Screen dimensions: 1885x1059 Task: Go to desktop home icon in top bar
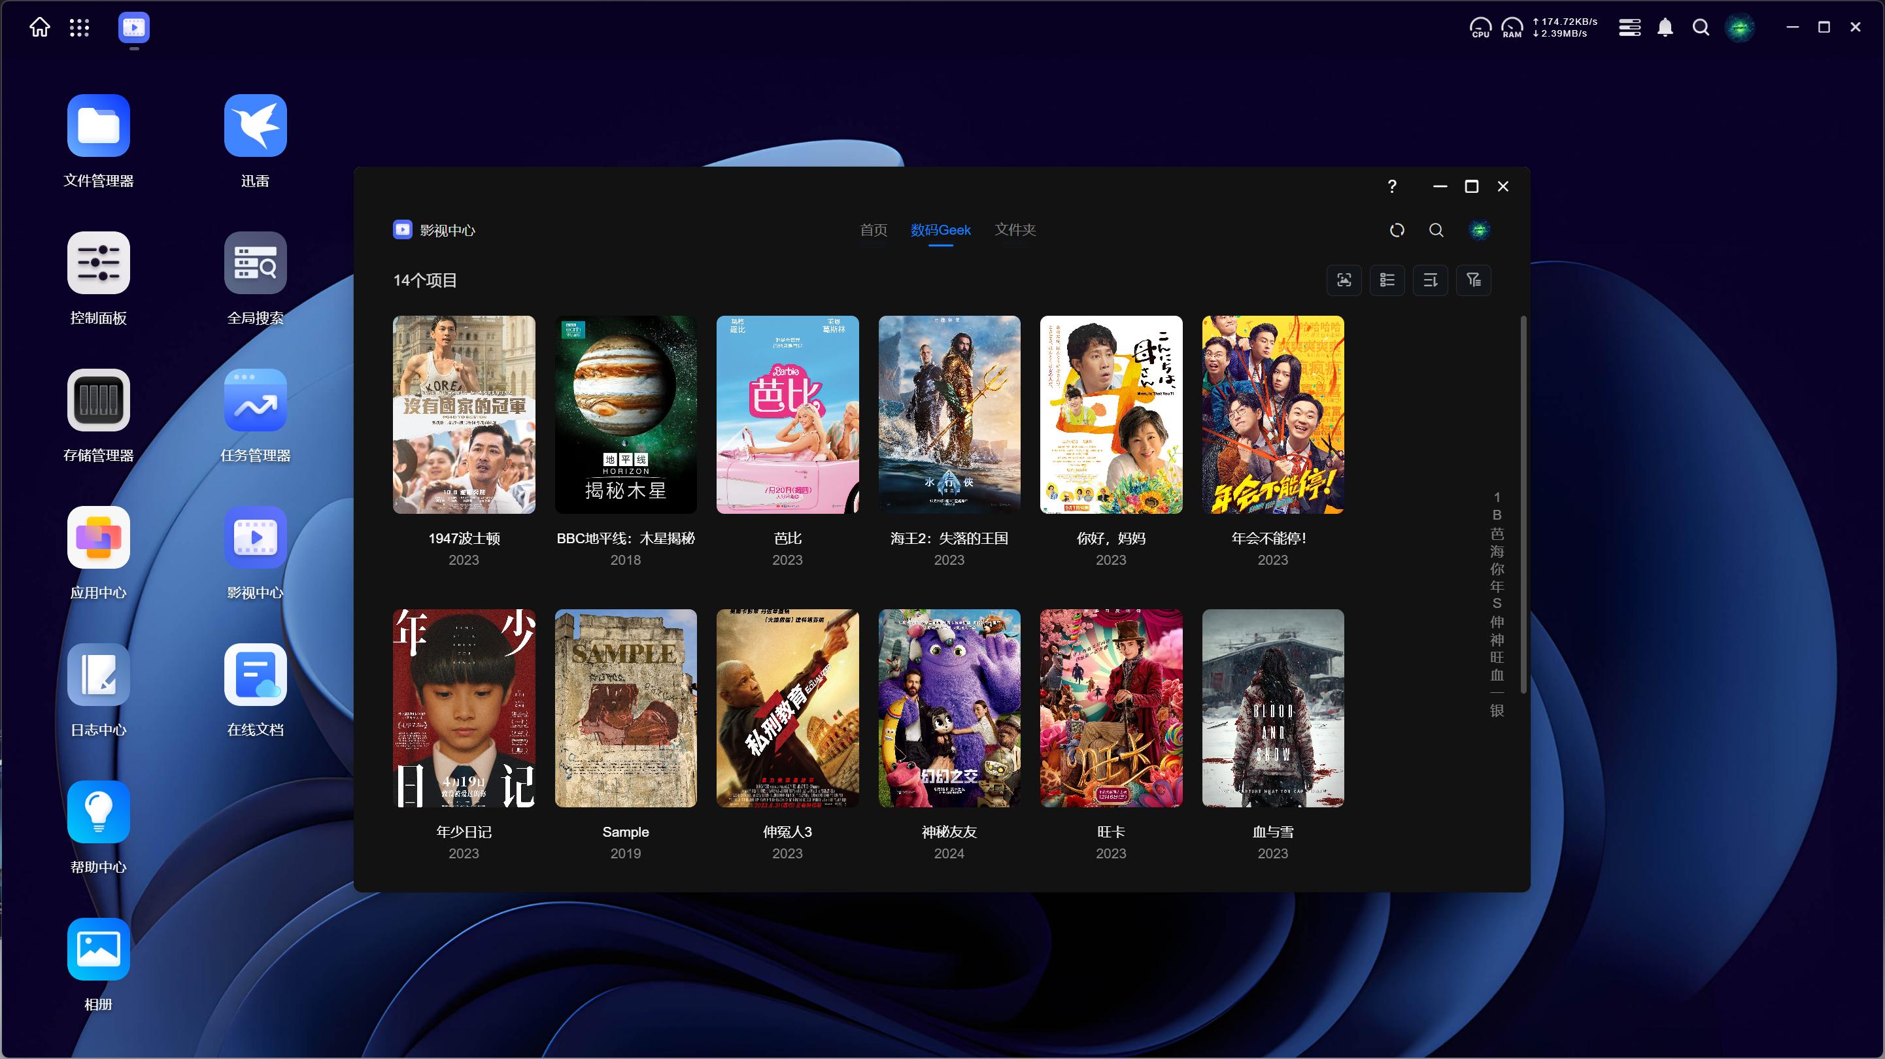[x=39, y=27]
